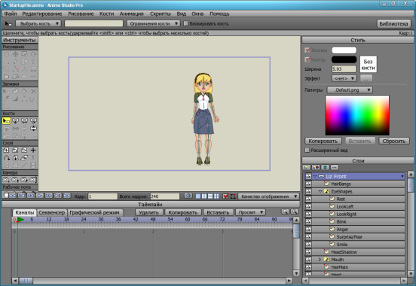Collapse the Liz Front layer group

[315, 177]
